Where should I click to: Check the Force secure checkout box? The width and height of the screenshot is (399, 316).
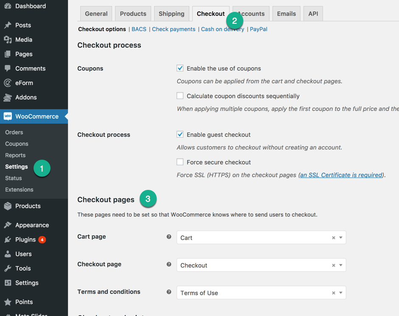click(x=180, y=162)
